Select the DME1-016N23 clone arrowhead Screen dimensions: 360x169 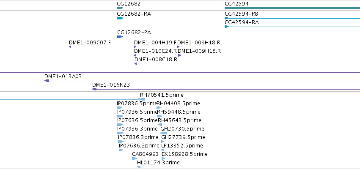[94, 89]
